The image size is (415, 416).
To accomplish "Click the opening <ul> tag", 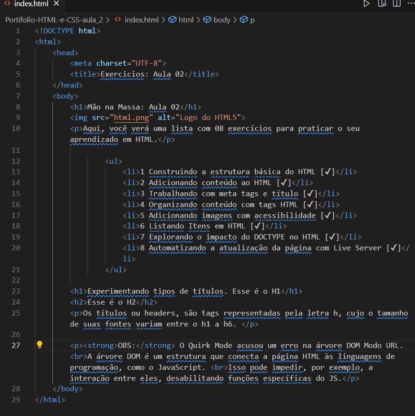I will click(x=114, y=161).
